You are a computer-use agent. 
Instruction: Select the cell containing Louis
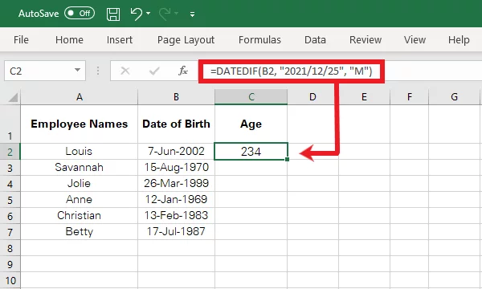point(80,151)
